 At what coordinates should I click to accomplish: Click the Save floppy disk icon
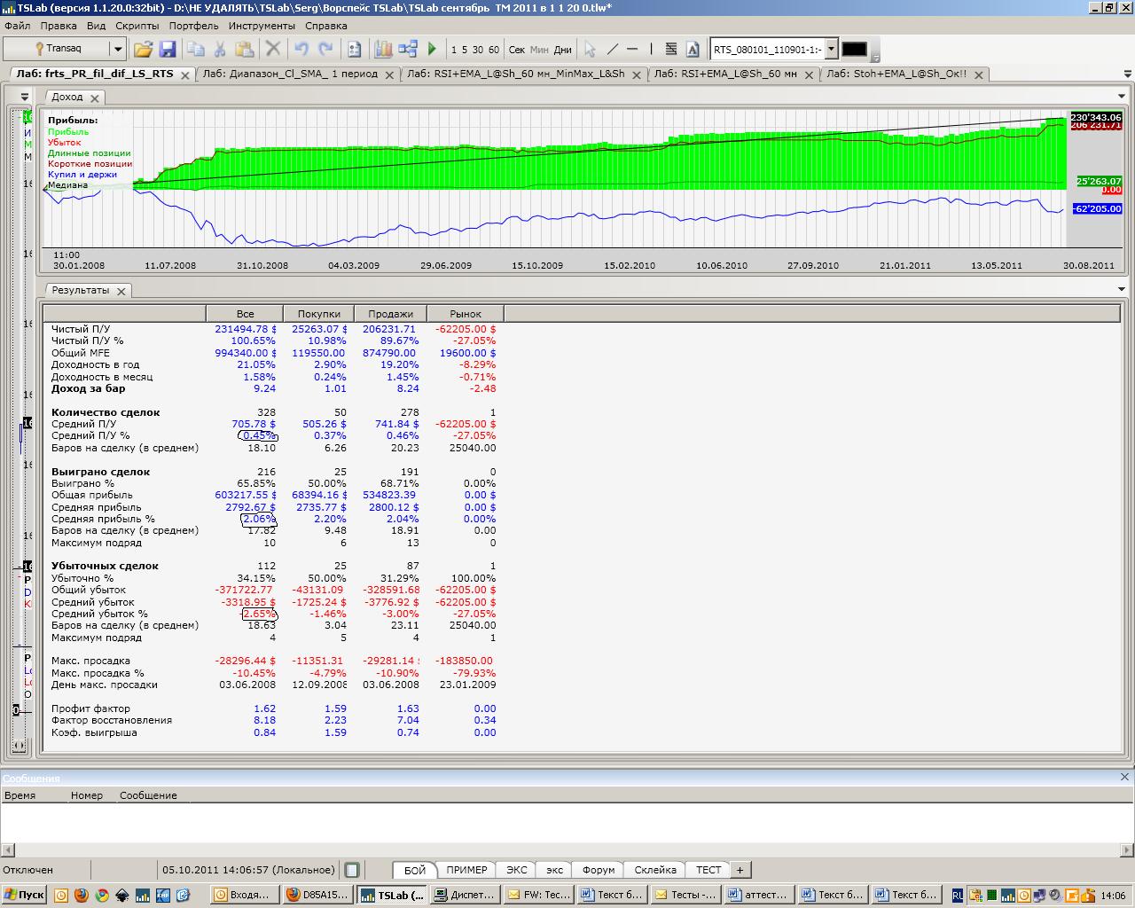tap(167, 50)
